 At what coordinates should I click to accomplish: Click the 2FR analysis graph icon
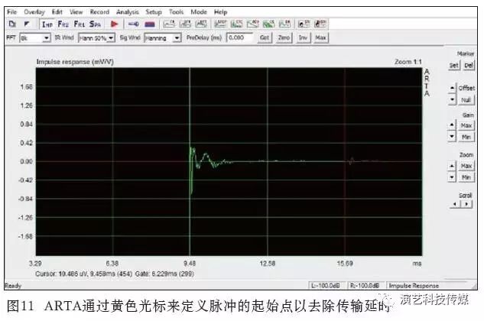coord(185,24)
